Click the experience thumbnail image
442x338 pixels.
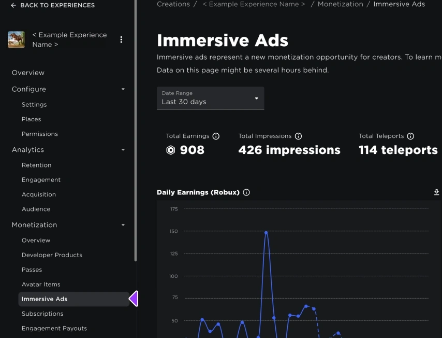coord(17,39)
